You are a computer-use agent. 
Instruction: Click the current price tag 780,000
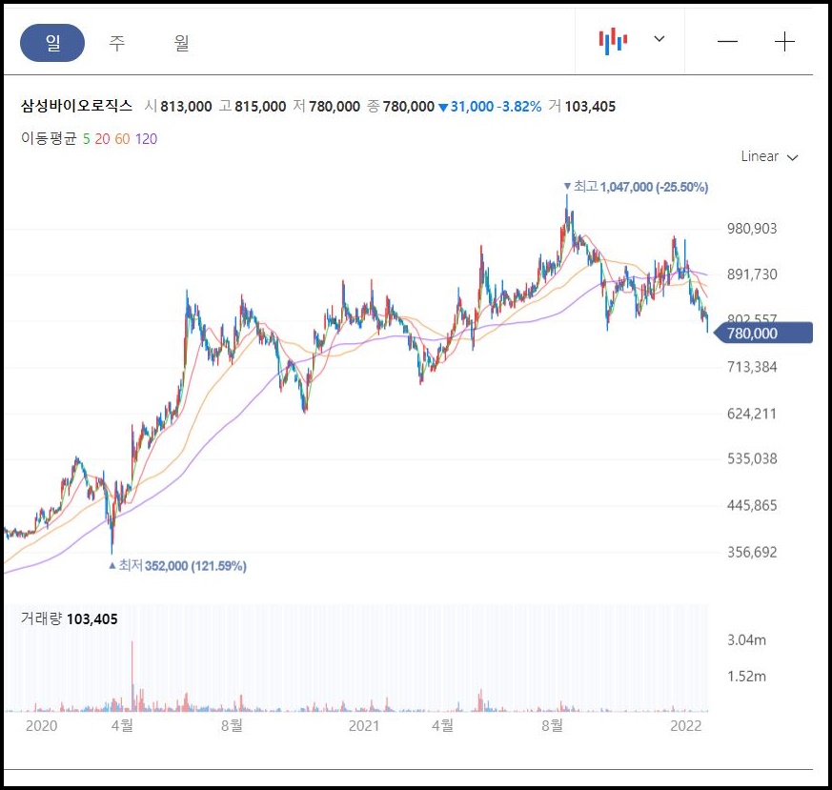pos(763,334)
